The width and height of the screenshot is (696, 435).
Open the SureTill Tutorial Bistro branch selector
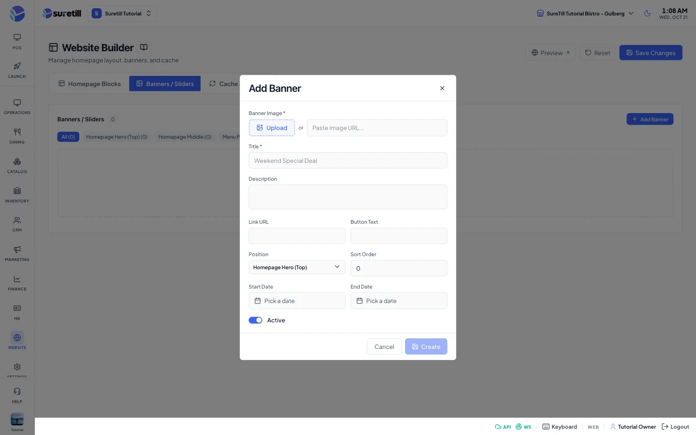[x=585, y=14]
